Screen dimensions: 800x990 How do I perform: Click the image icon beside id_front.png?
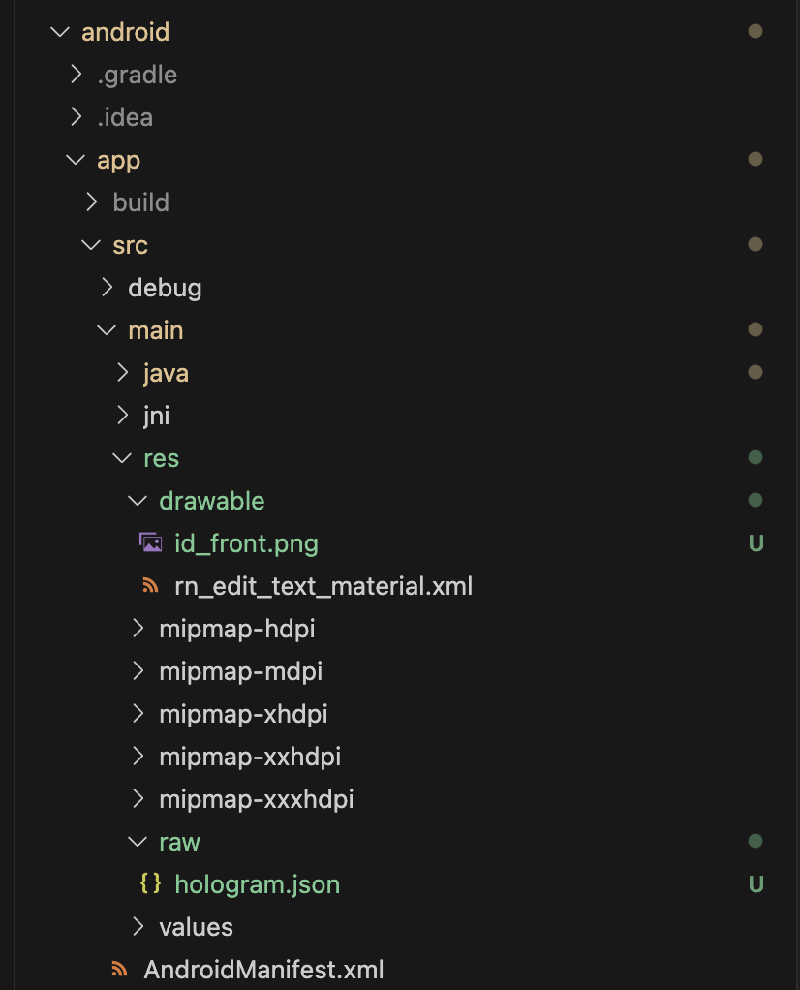150,542
